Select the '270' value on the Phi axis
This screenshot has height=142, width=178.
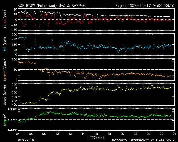tap(14, 39)
